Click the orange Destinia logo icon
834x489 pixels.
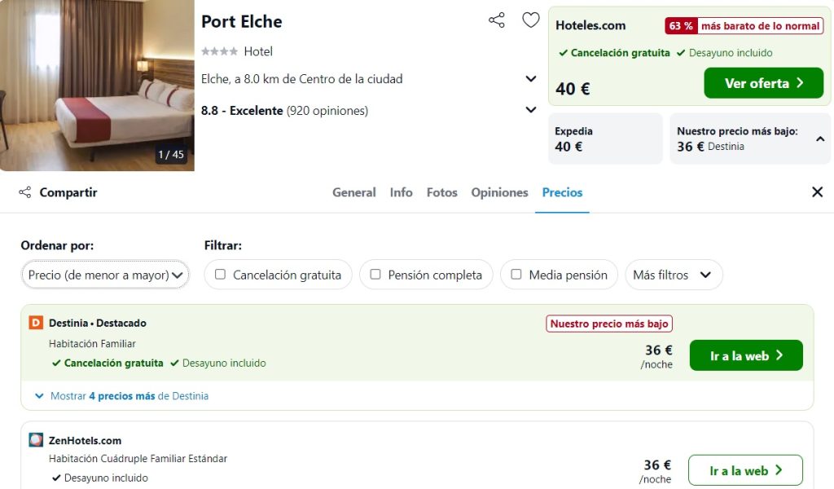click(x=36, y=323)
